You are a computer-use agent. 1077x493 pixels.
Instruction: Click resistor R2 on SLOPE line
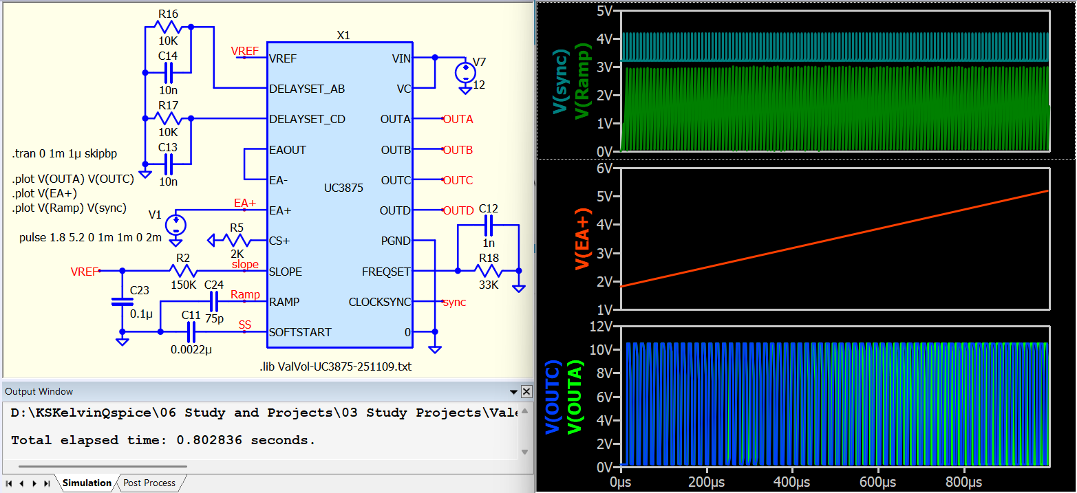(183, 271)
